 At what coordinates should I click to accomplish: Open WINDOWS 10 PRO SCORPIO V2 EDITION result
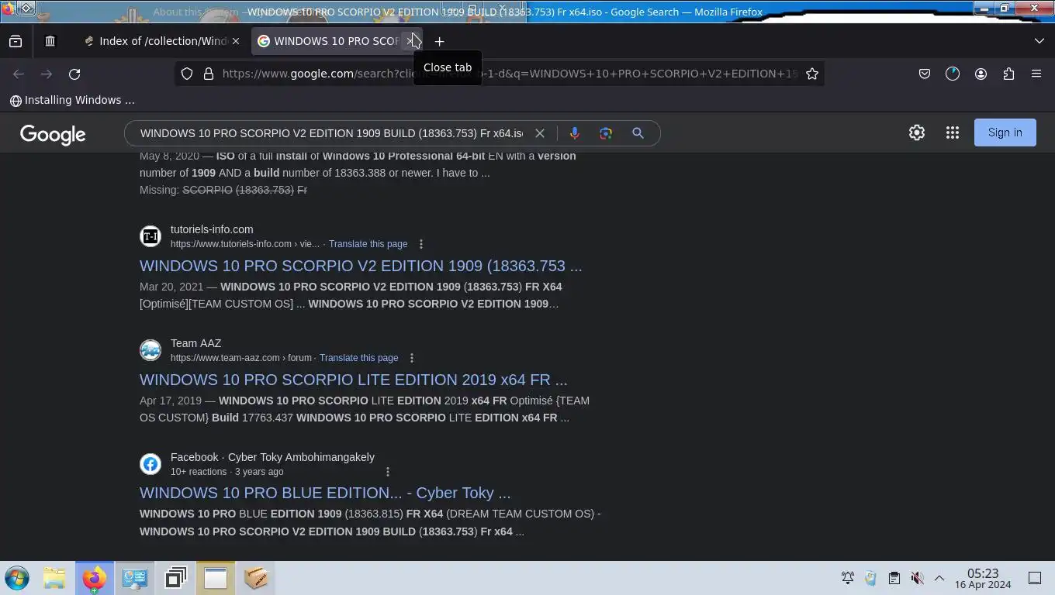pyautogui.click(x=361, y=266)
